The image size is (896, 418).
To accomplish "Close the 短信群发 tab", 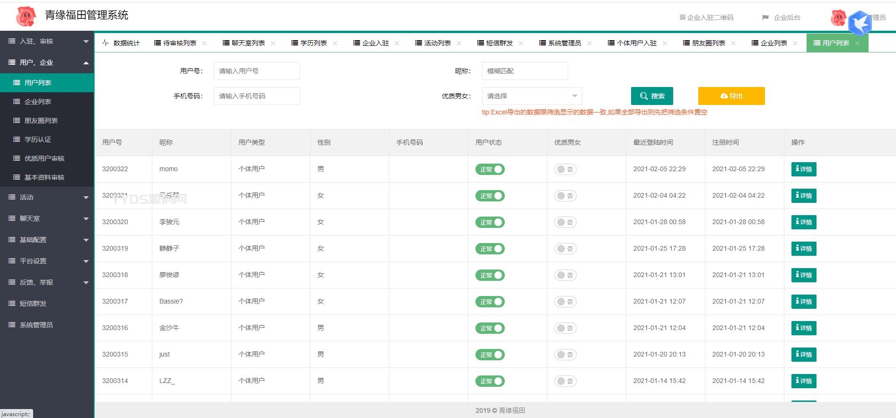I will [x=521, y=43].
